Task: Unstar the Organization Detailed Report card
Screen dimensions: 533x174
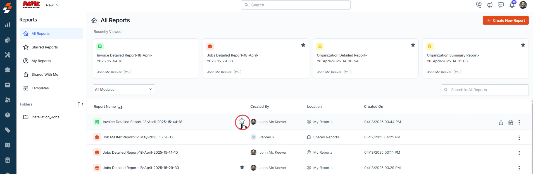Action: (413, 45)
